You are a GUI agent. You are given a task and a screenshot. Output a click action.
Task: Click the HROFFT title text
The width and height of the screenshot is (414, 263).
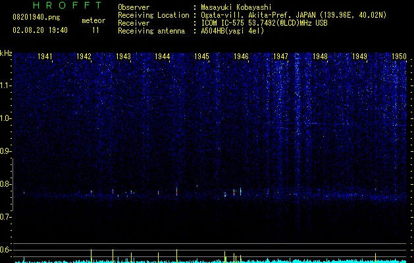point(67,5)
